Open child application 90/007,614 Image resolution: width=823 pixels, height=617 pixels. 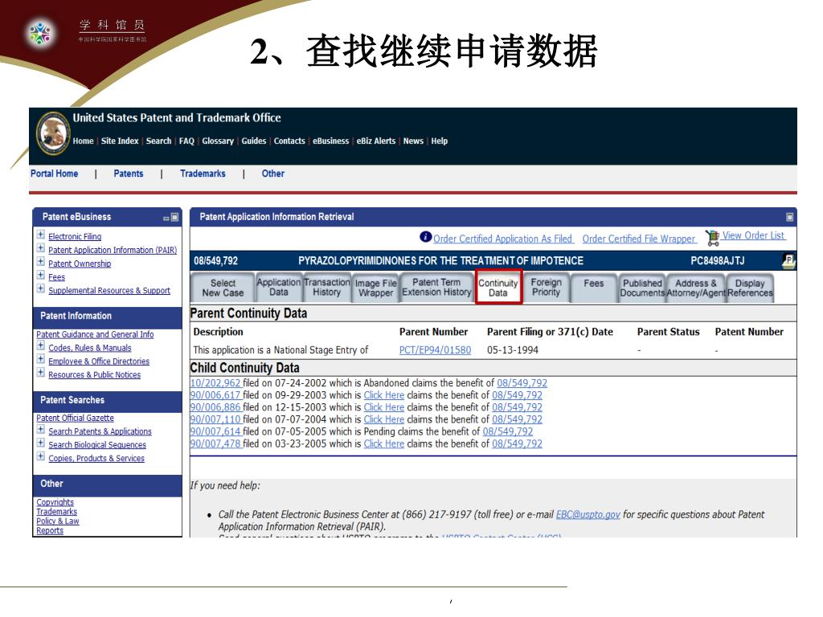point(215,431)
